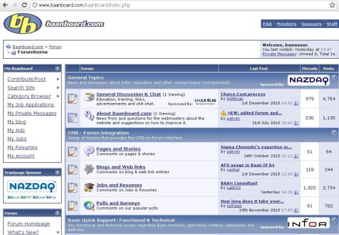This screenshot has height=235, width=339.
Task: Open Forum Homepage link
Action: pos(28,223)
